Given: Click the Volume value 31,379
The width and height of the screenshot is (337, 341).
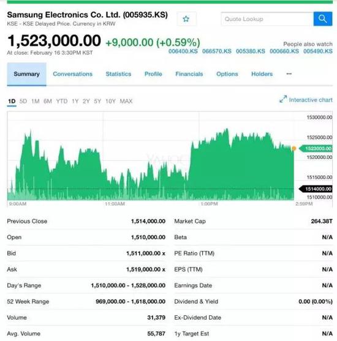Looking at the screenshot, I should 156,318.
